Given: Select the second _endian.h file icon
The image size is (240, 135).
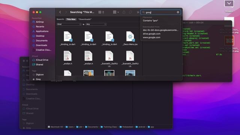Looking at the screenshot, I should coord(88,56).
